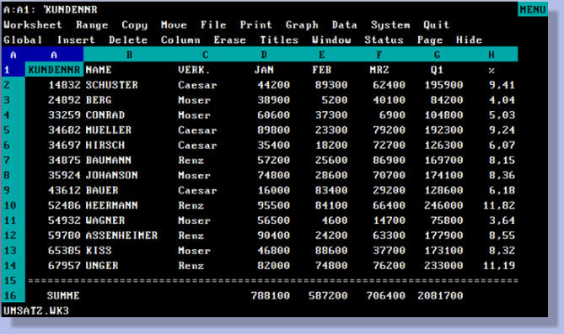Select the Copy menu command

pos(135,24)
